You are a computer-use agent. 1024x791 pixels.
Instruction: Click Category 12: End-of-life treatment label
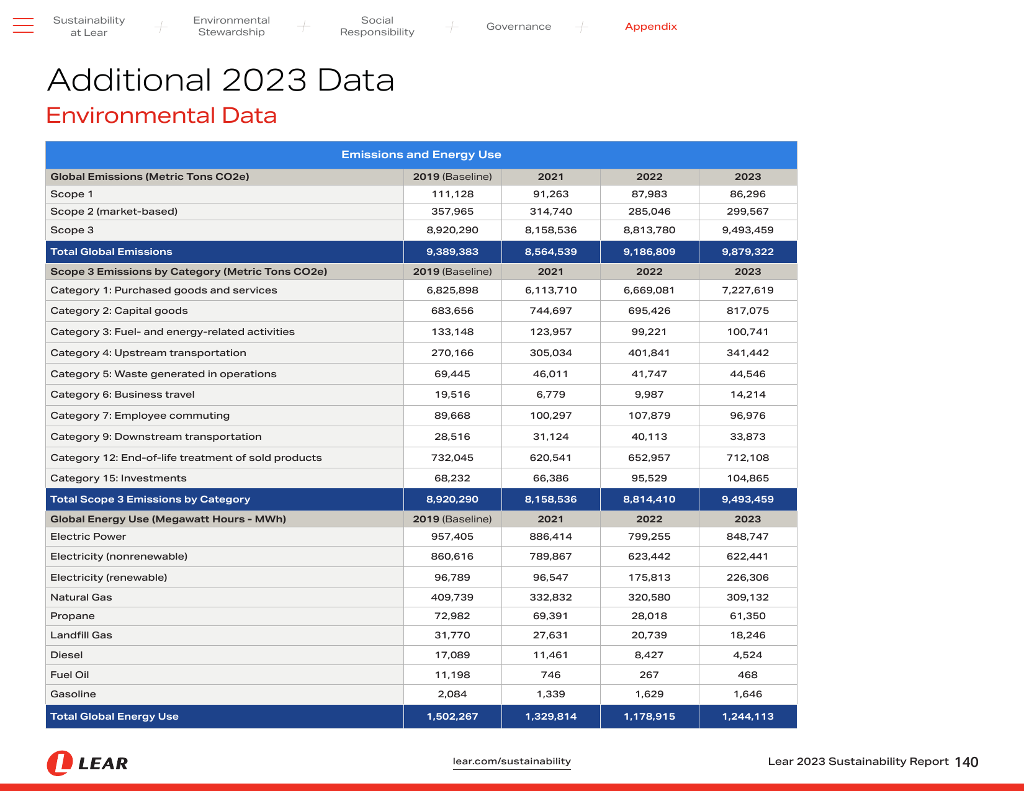coord(186,458)
